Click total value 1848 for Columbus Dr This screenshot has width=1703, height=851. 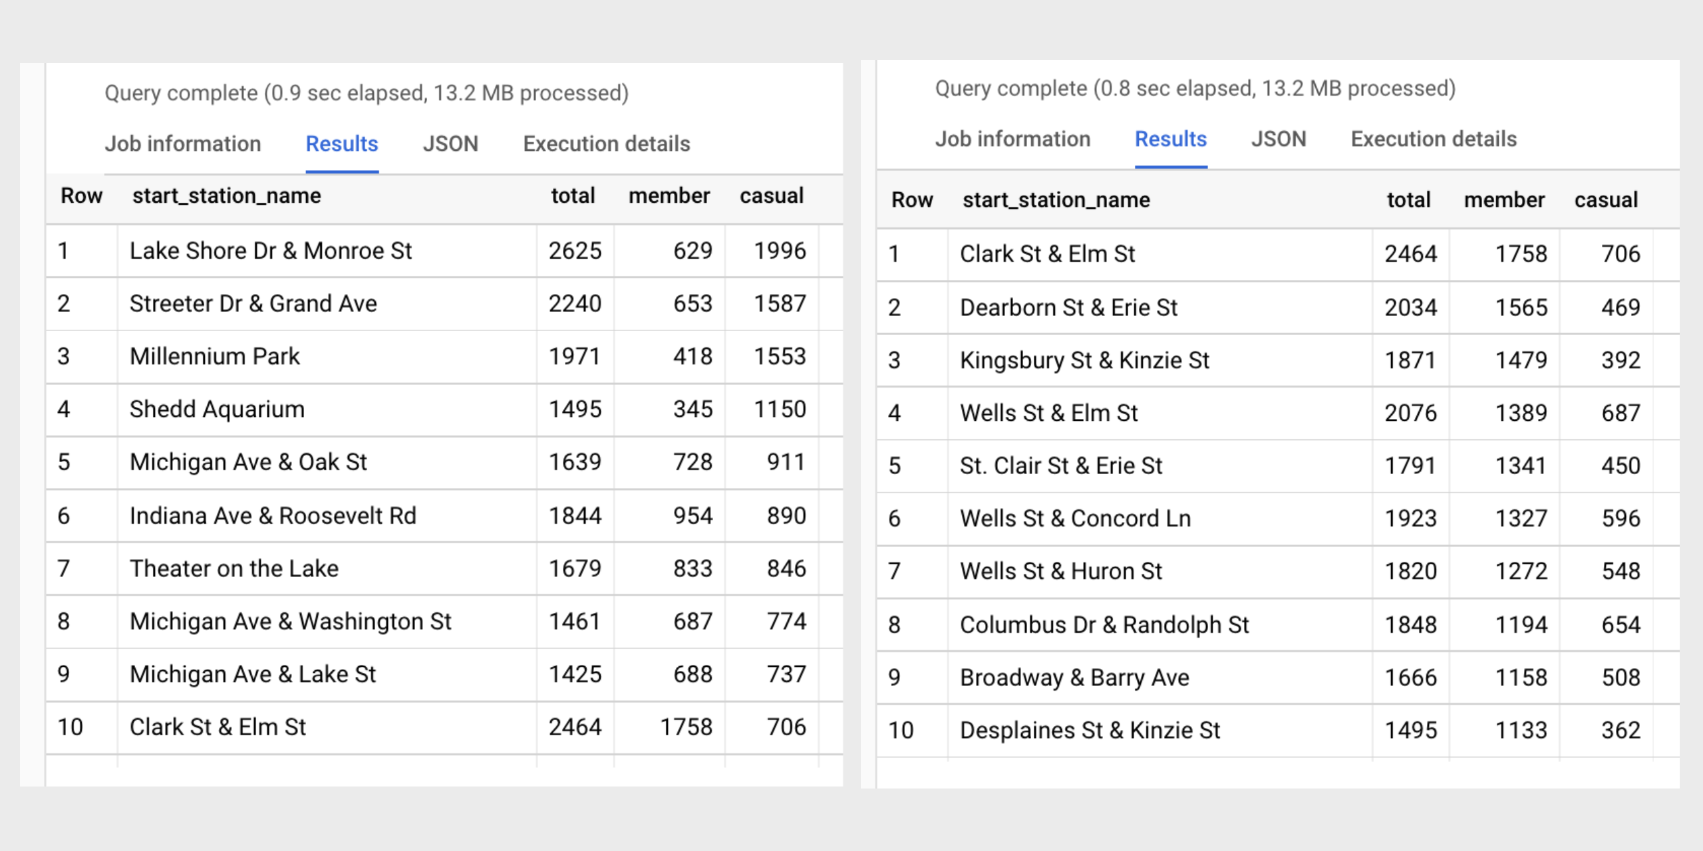pos(1411,625)
